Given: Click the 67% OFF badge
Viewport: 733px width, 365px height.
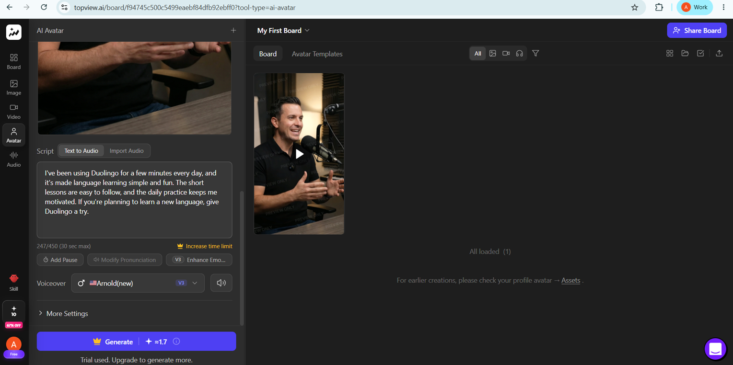Looking at the screenshot, I should [13, 325].
